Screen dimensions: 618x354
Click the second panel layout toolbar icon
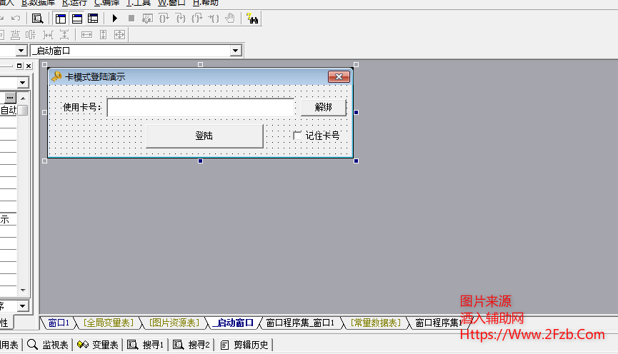click(76, 19)
